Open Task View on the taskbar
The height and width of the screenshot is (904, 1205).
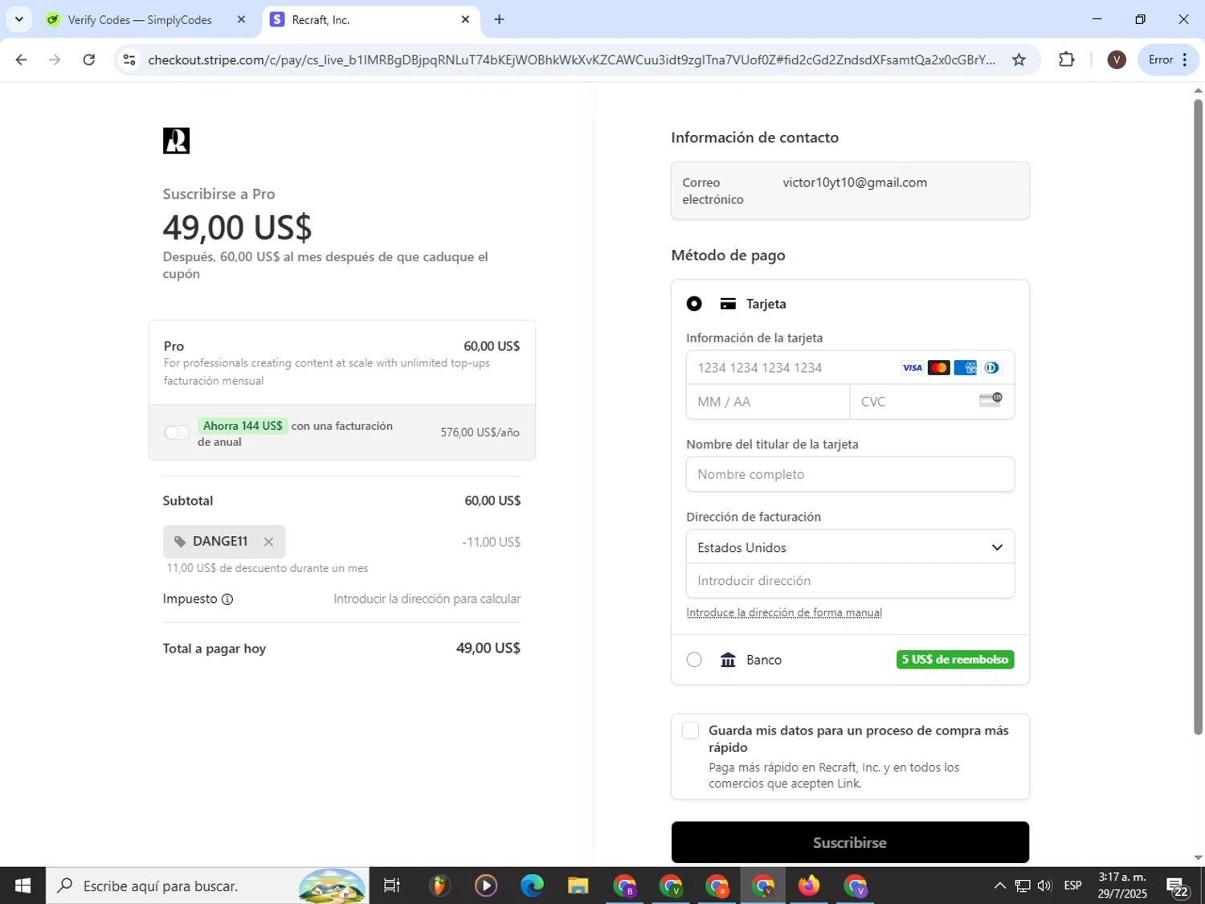[392, 886]
